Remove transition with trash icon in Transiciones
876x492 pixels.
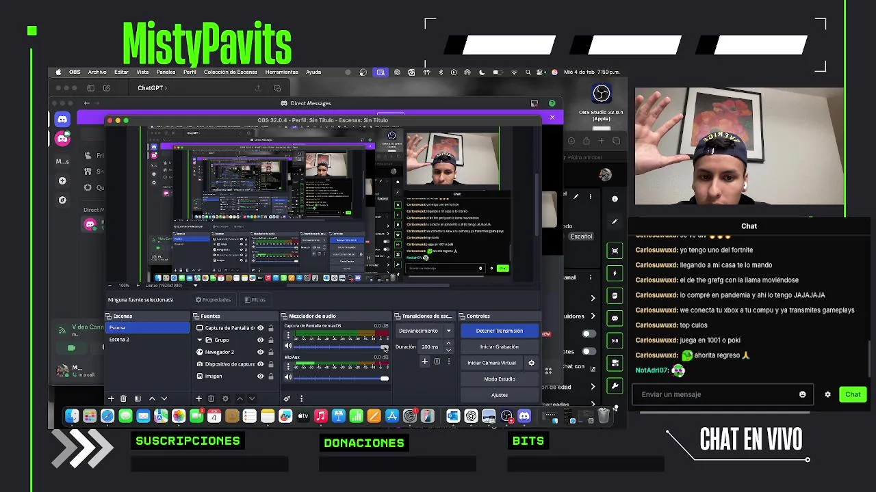(437, 361)
